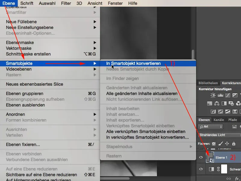Open the Schrift menu
Viewport: 241px width, 181px height.
[x=27, y=3]
